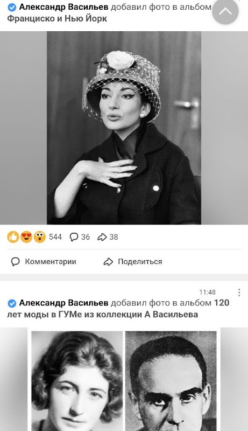Click the Поделиться button
Image resolution: width=248 pixels, height=431 pixels.
(x=133, y=261)
